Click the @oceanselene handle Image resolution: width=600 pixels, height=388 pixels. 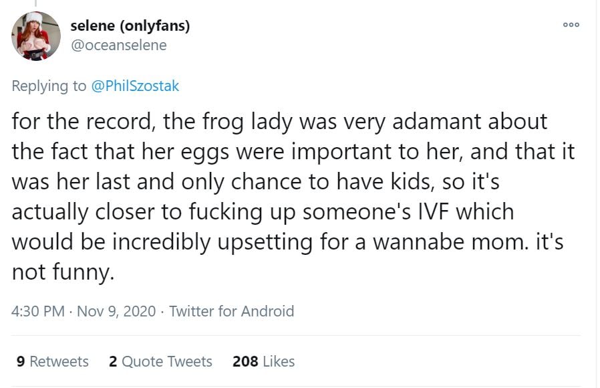[x=118, y=45]
